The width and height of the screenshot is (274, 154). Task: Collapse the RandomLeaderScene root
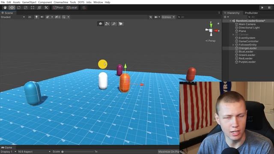point(230,21)
